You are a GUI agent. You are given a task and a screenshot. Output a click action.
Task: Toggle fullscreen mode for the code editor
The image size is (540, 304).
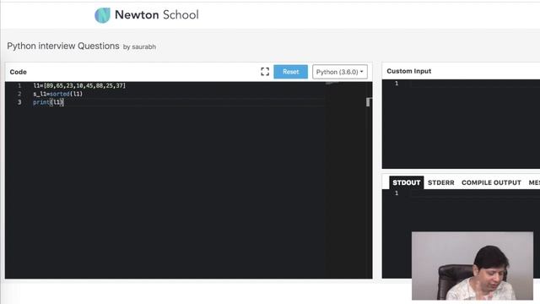pyautogui.click(x=265, y=72)
